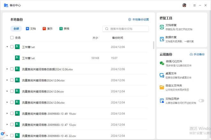Open 本地备份设置 settings link

click(139, 19)
